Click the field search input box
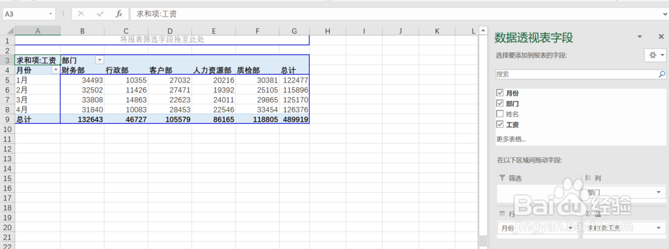This screenshot has height=249, width=669. point(577,74)
